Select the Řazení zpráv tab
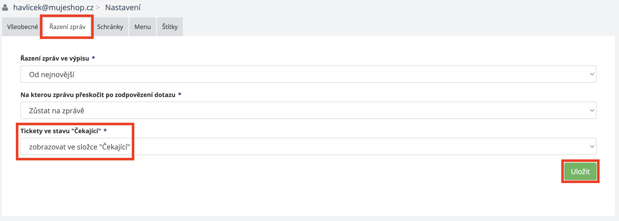This screenshot has height=221, width=619. pos(67,27)
